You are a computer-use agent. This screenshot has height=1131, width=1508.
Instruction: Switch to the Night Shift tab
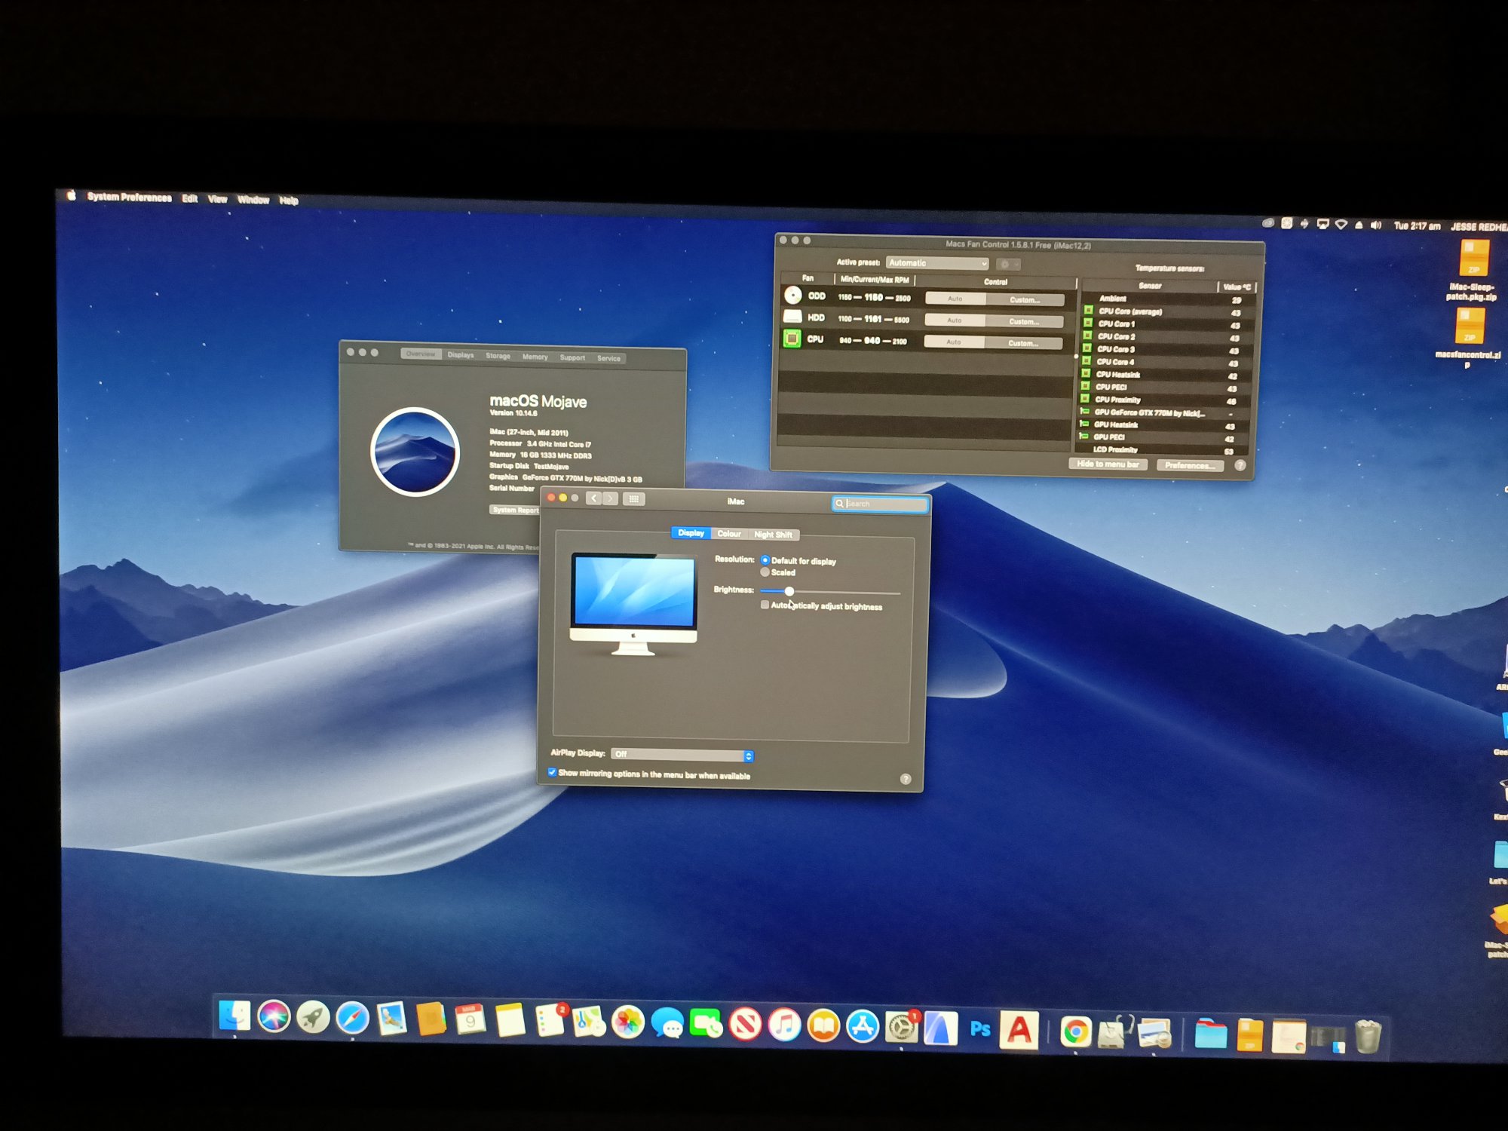point(773,535)
